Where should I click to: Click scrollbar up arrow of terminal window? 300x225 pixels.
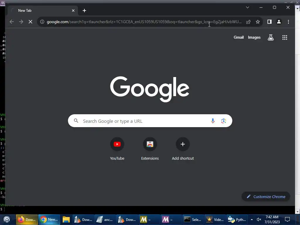298,8
